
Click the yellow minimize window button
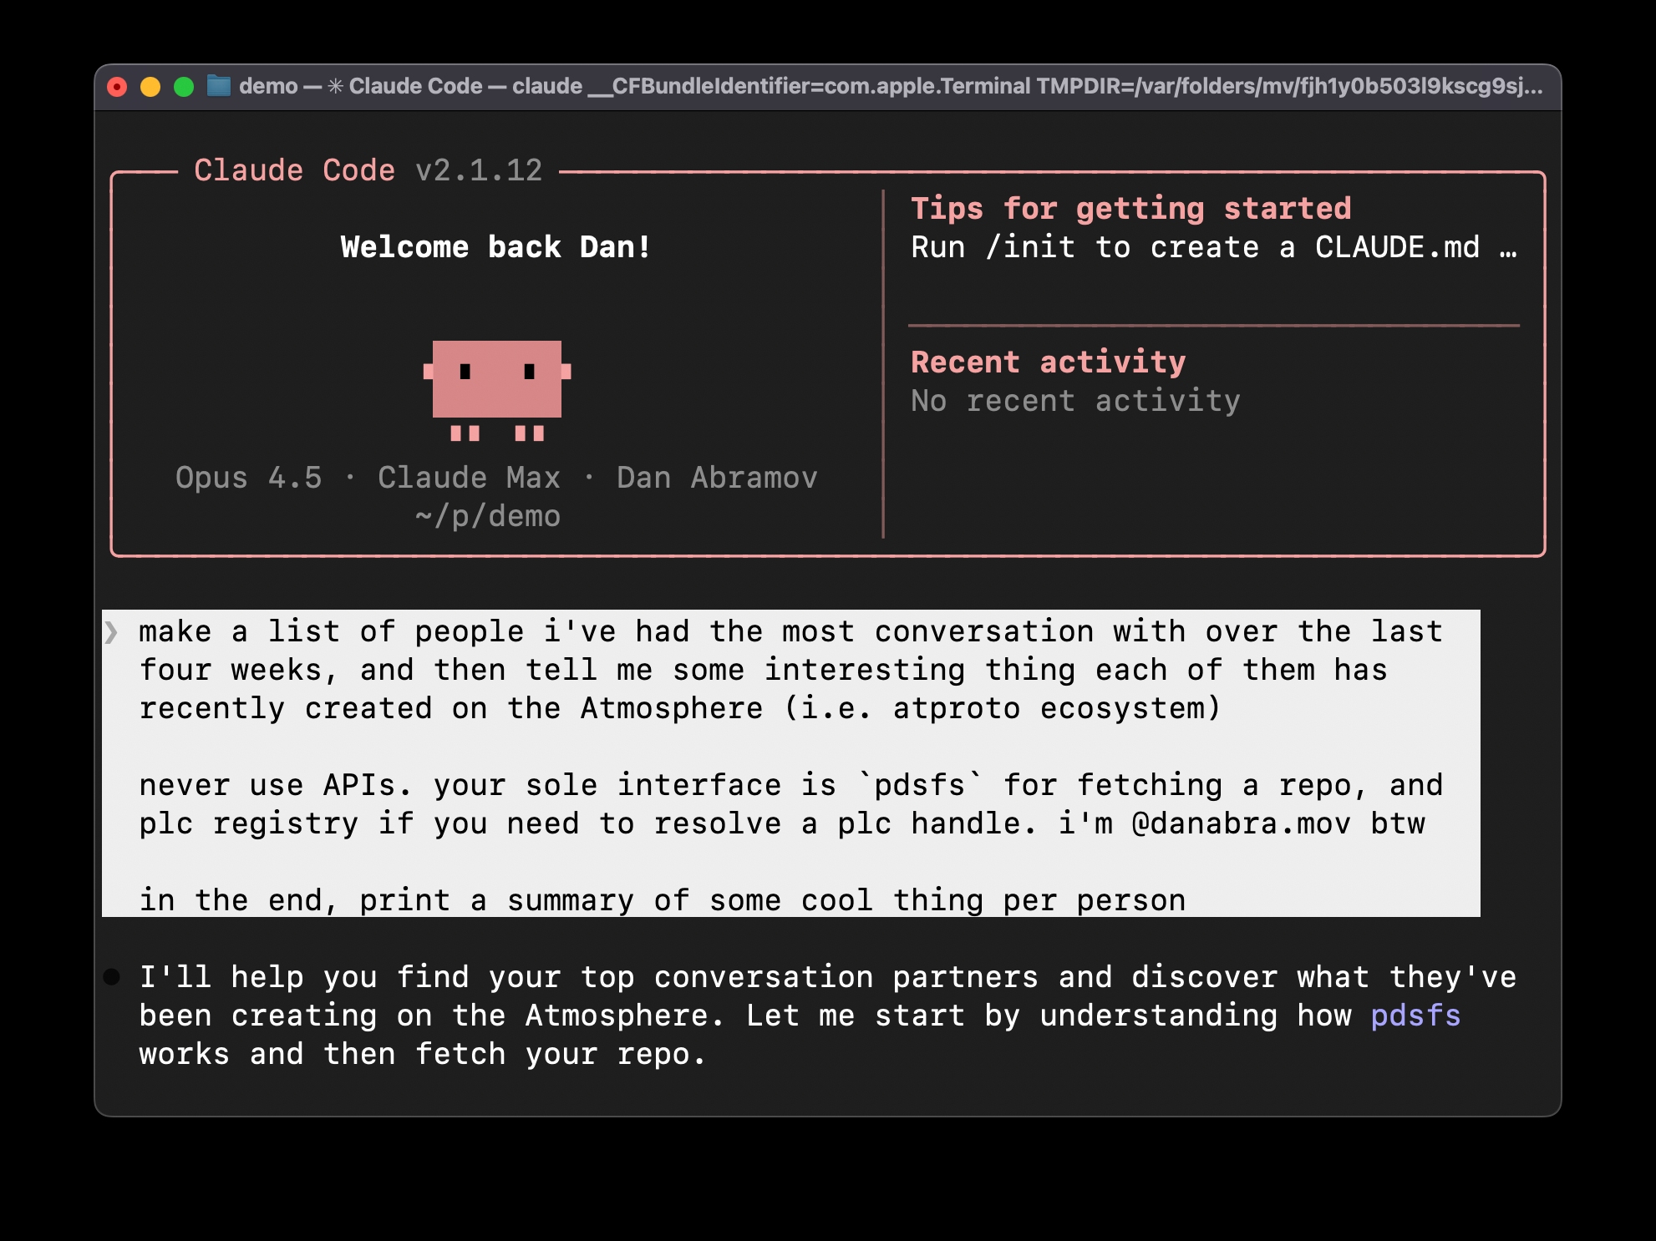pos(150,87)
